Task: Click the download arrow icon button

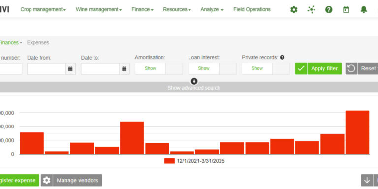Action: tap(367, 180)
